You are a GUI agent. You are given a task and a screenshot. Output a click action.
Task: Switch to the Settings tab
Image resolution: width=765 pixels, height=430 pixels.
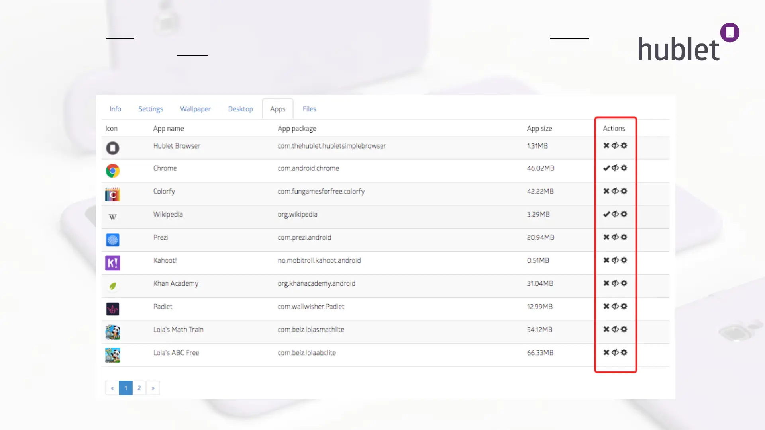coord(151,109)
